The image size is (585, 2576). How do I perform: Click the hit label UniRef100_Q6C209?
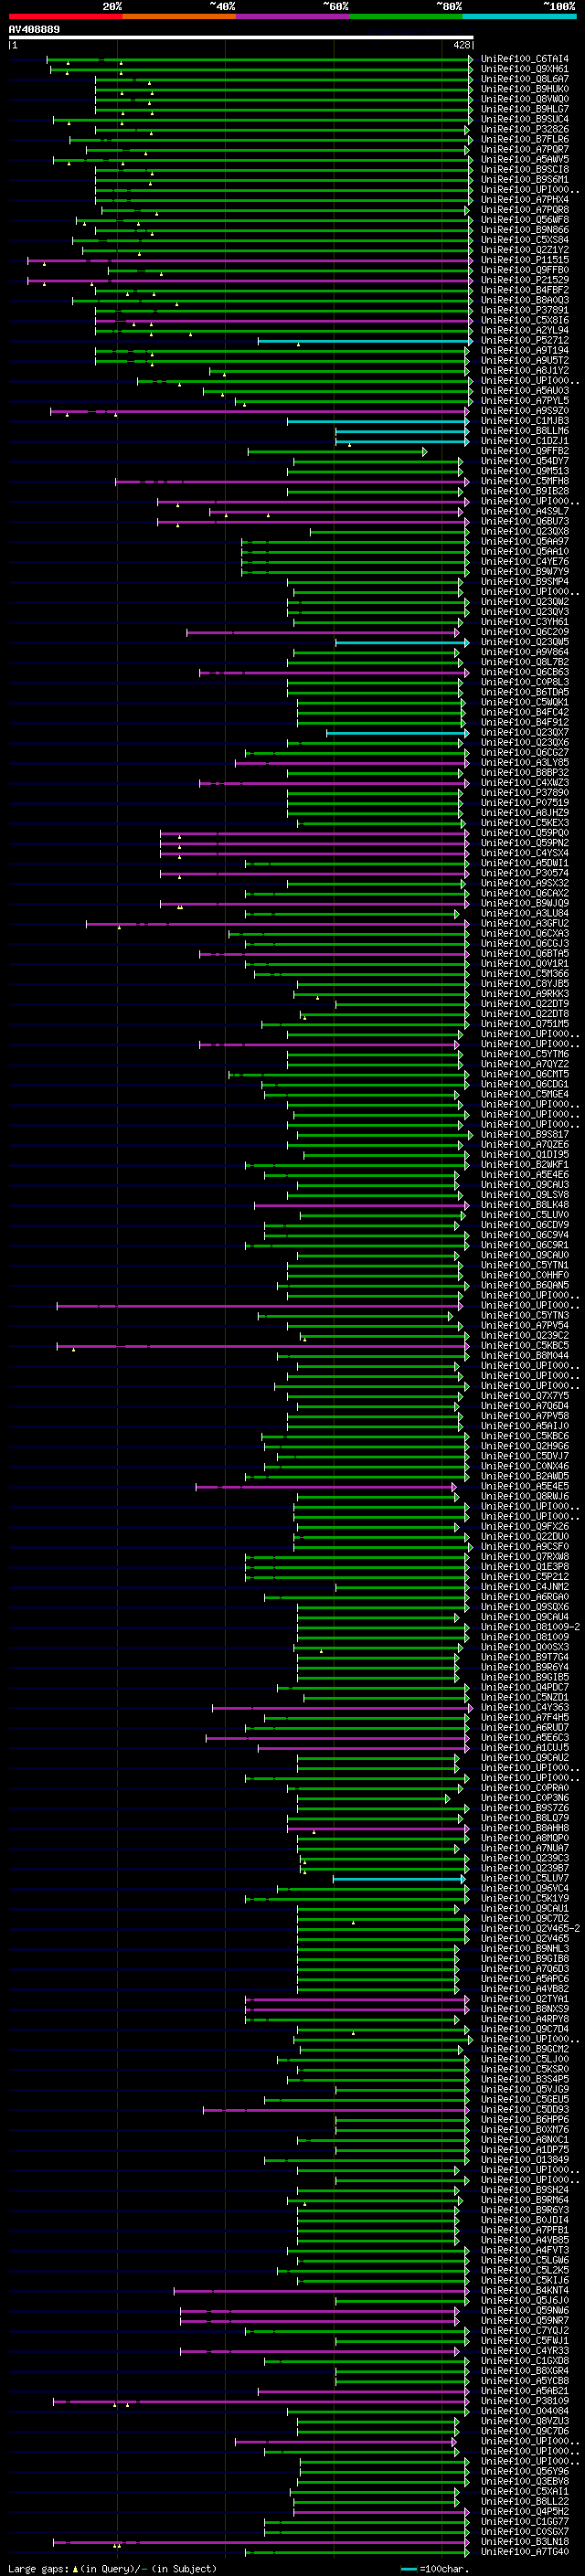pos(525,632)
